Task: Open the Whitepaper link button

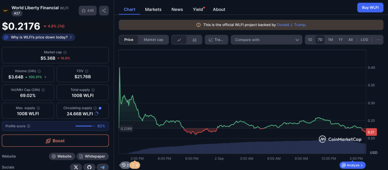Action: click(x=92, y=156)
